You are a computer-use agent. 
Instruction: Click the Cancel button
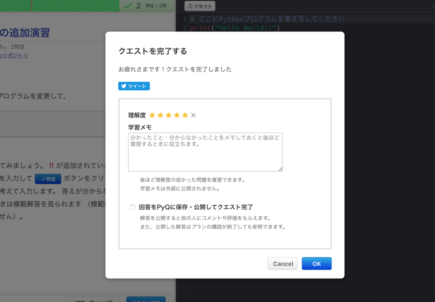(x=282, y=264)
